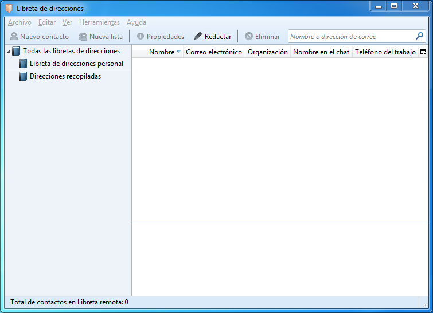Open the Herramientas menu

(99, 22)
